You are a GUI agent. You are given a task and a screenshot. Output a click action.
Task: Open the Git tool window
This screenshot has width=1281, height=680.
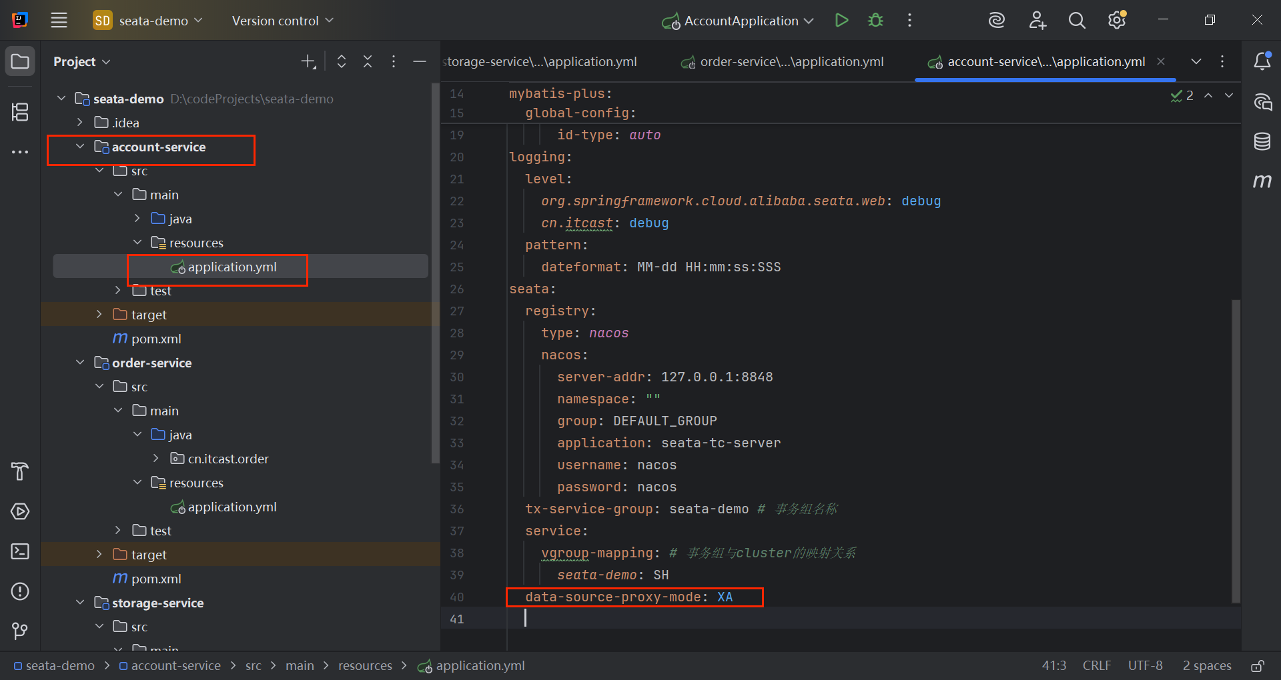coord(20,631)
